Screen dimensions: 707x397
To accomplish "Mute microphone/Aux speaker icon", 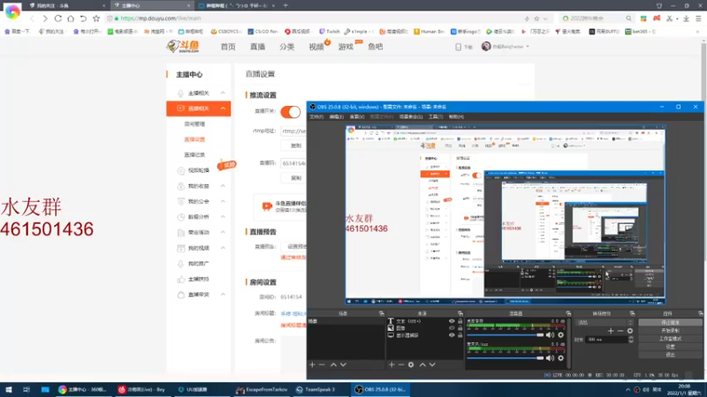I will pyautogui.click(x=550, y=358).
